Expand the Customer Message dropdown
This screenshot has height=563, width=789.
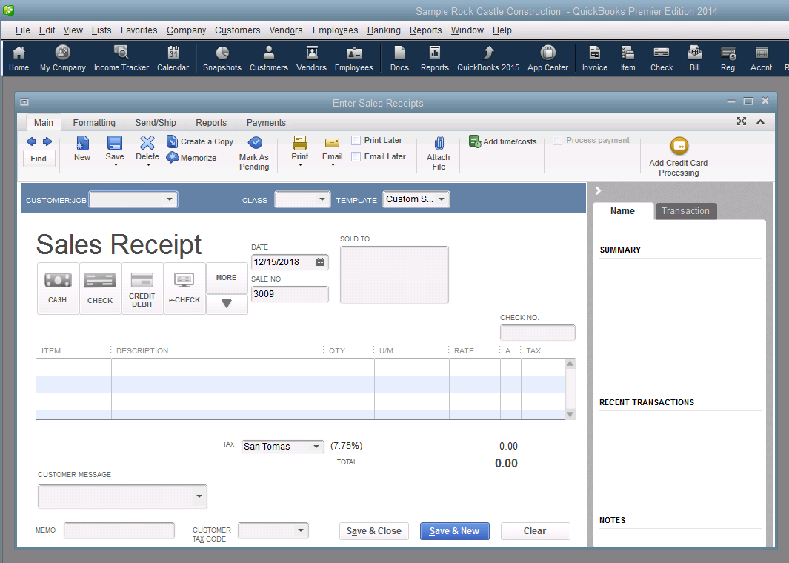[x=199, y=496]
